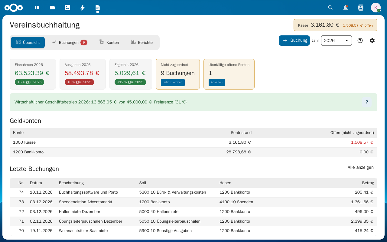Click the plus Buchung button
Screen dimensions: 387x242
[294, 41]
